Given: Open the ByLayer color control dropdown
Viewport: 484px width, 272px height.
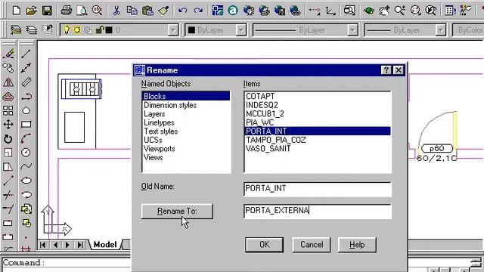Looking at the screenshot, I should coord(240,30).
